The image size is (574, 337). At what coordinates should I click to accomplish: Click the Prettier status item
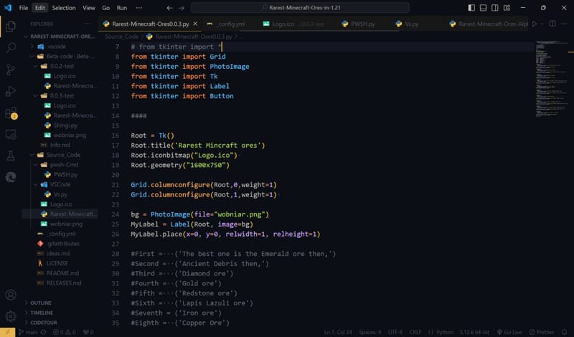pos(542,332)
